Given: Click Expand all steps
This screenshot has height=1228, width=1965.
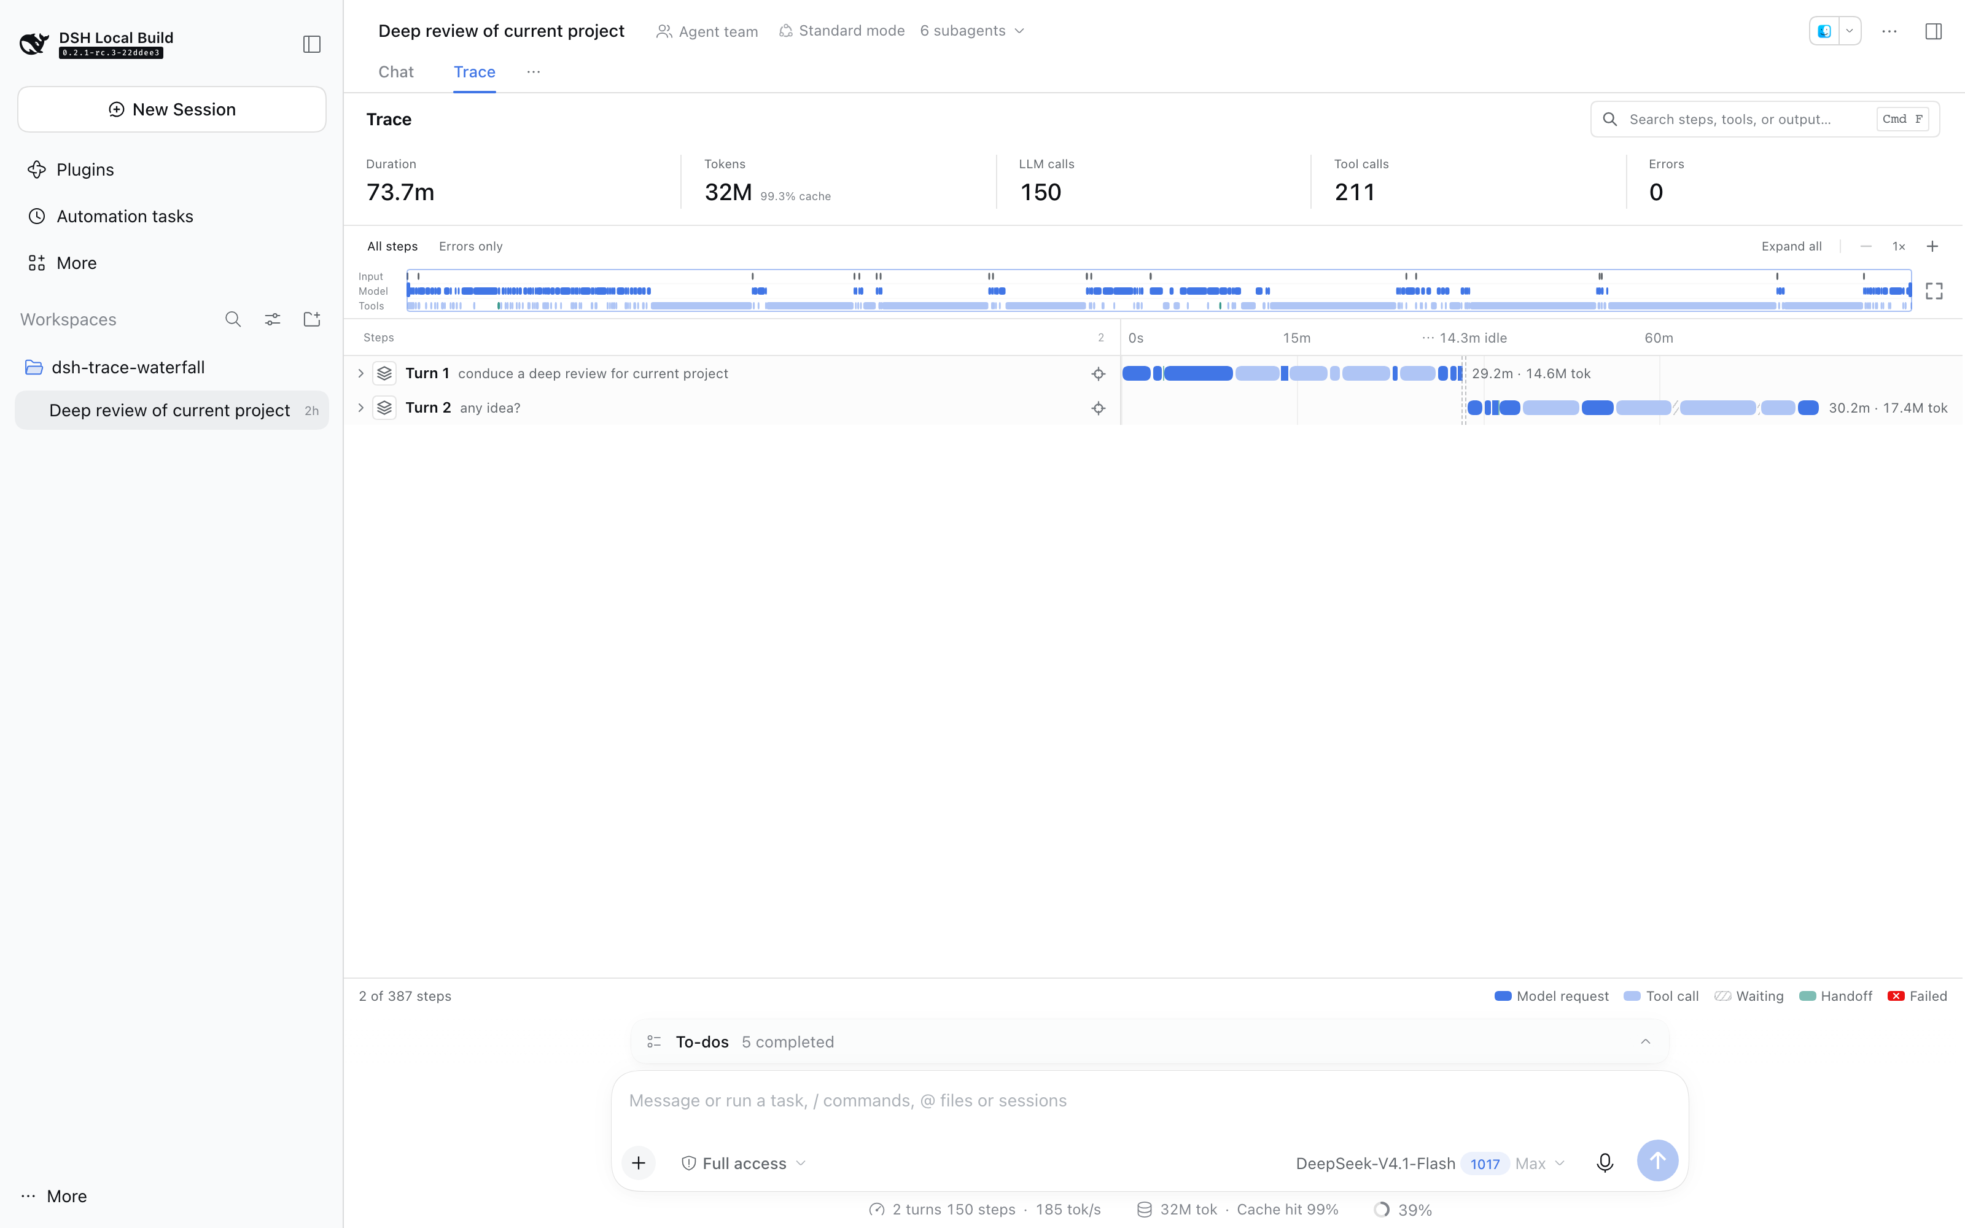Looking at the screenshot, I should coord(1791,246).
